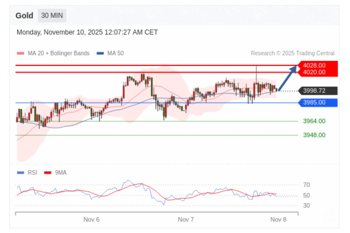This screenshot has width=350, height=233.
Task: Click the 30 MIN timeframe badge
Action: coord(52,16)
